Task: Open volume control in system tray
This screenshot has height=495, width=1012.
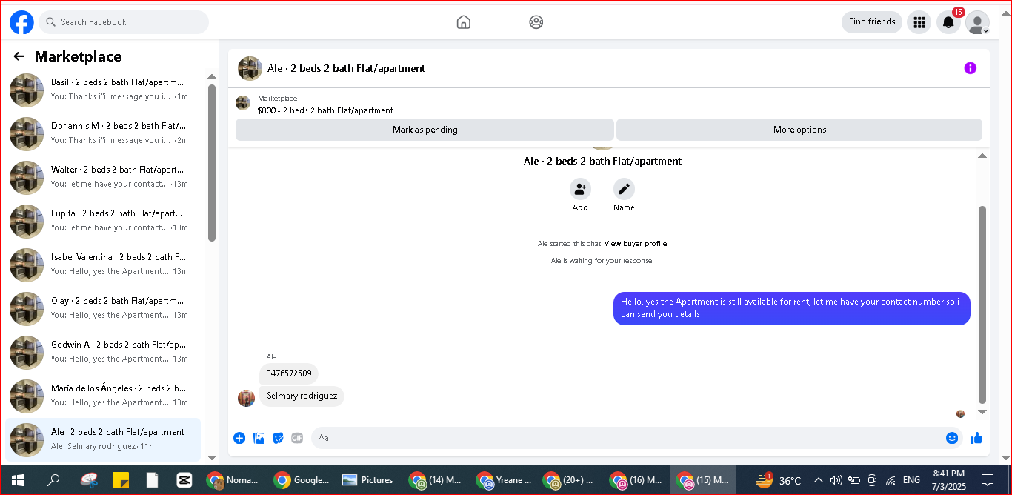Action: [836, 480]
